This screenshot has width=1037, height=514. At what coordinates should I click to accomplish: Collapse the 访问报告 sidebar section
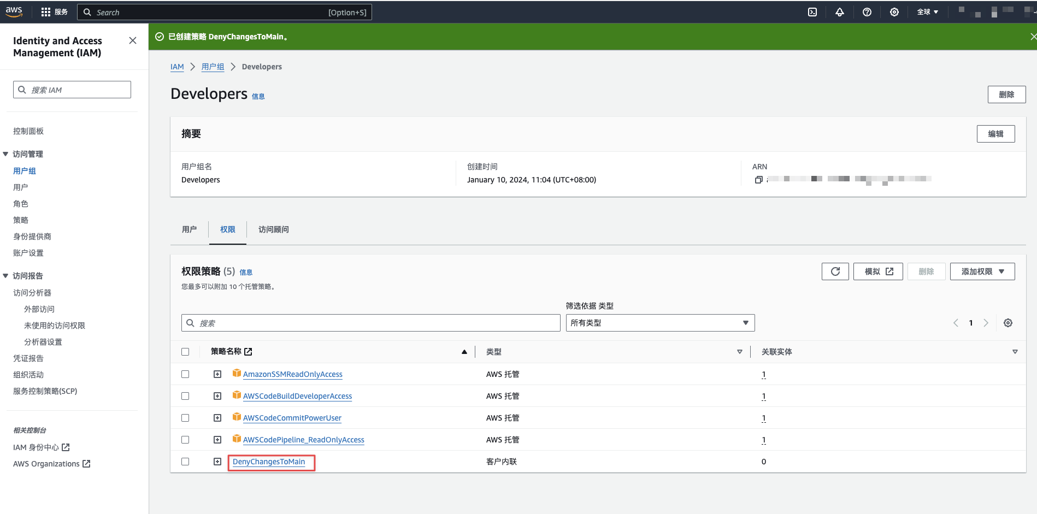point(5,276)
